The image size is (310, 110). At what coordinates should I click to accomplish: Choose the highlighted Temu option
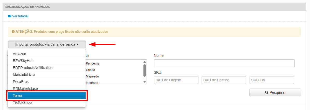tap(47, 96)
